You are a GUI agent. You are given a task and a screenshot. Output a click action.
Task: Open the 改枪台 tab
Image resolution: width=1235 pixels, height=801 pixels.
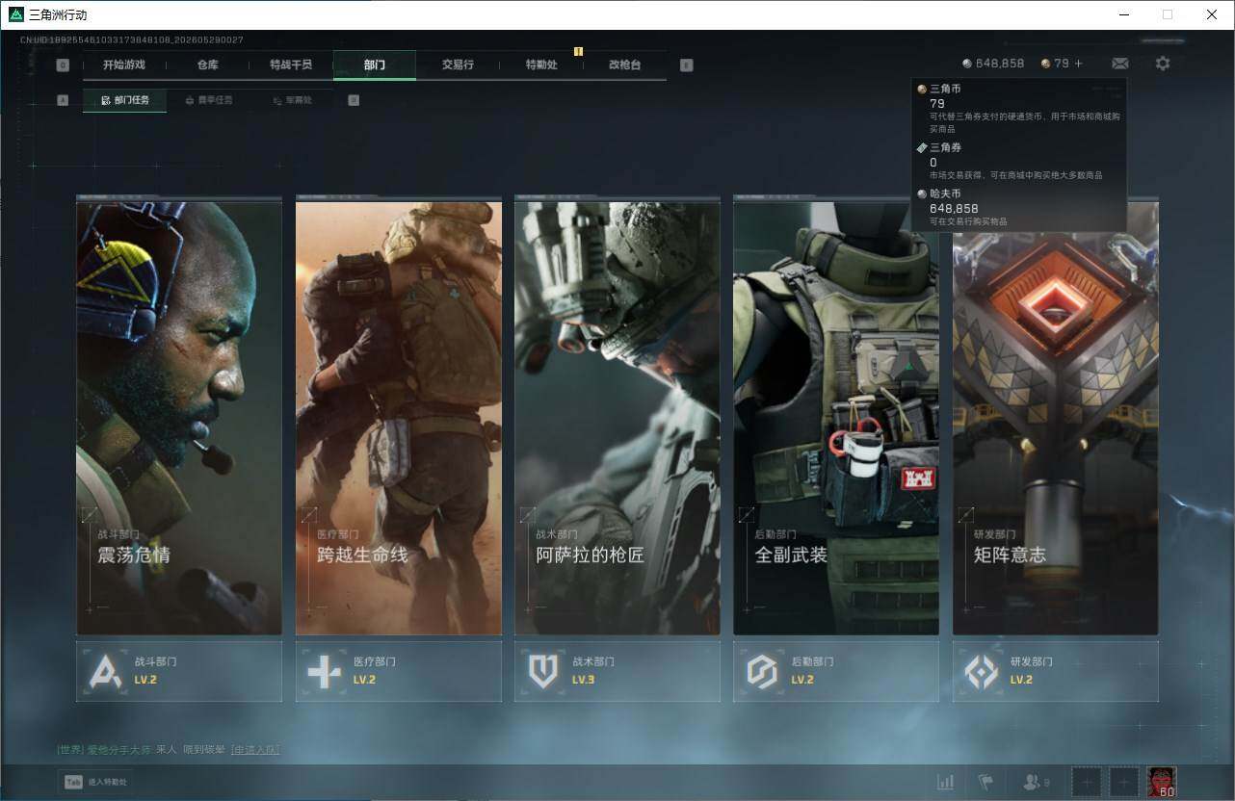pos(624,65)
